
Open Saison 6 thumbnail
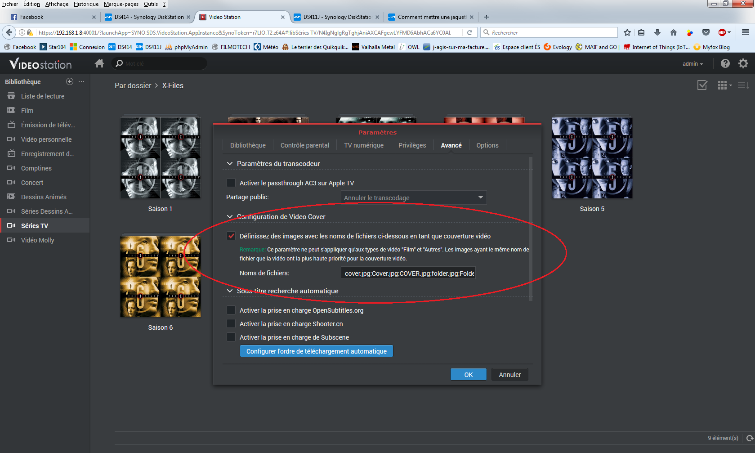[x=161, y=277]
